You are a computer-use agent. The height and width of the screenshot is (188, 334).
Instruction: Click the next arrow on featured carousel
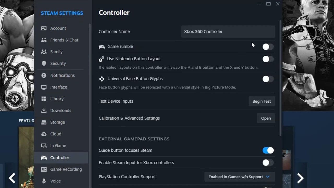300,178
